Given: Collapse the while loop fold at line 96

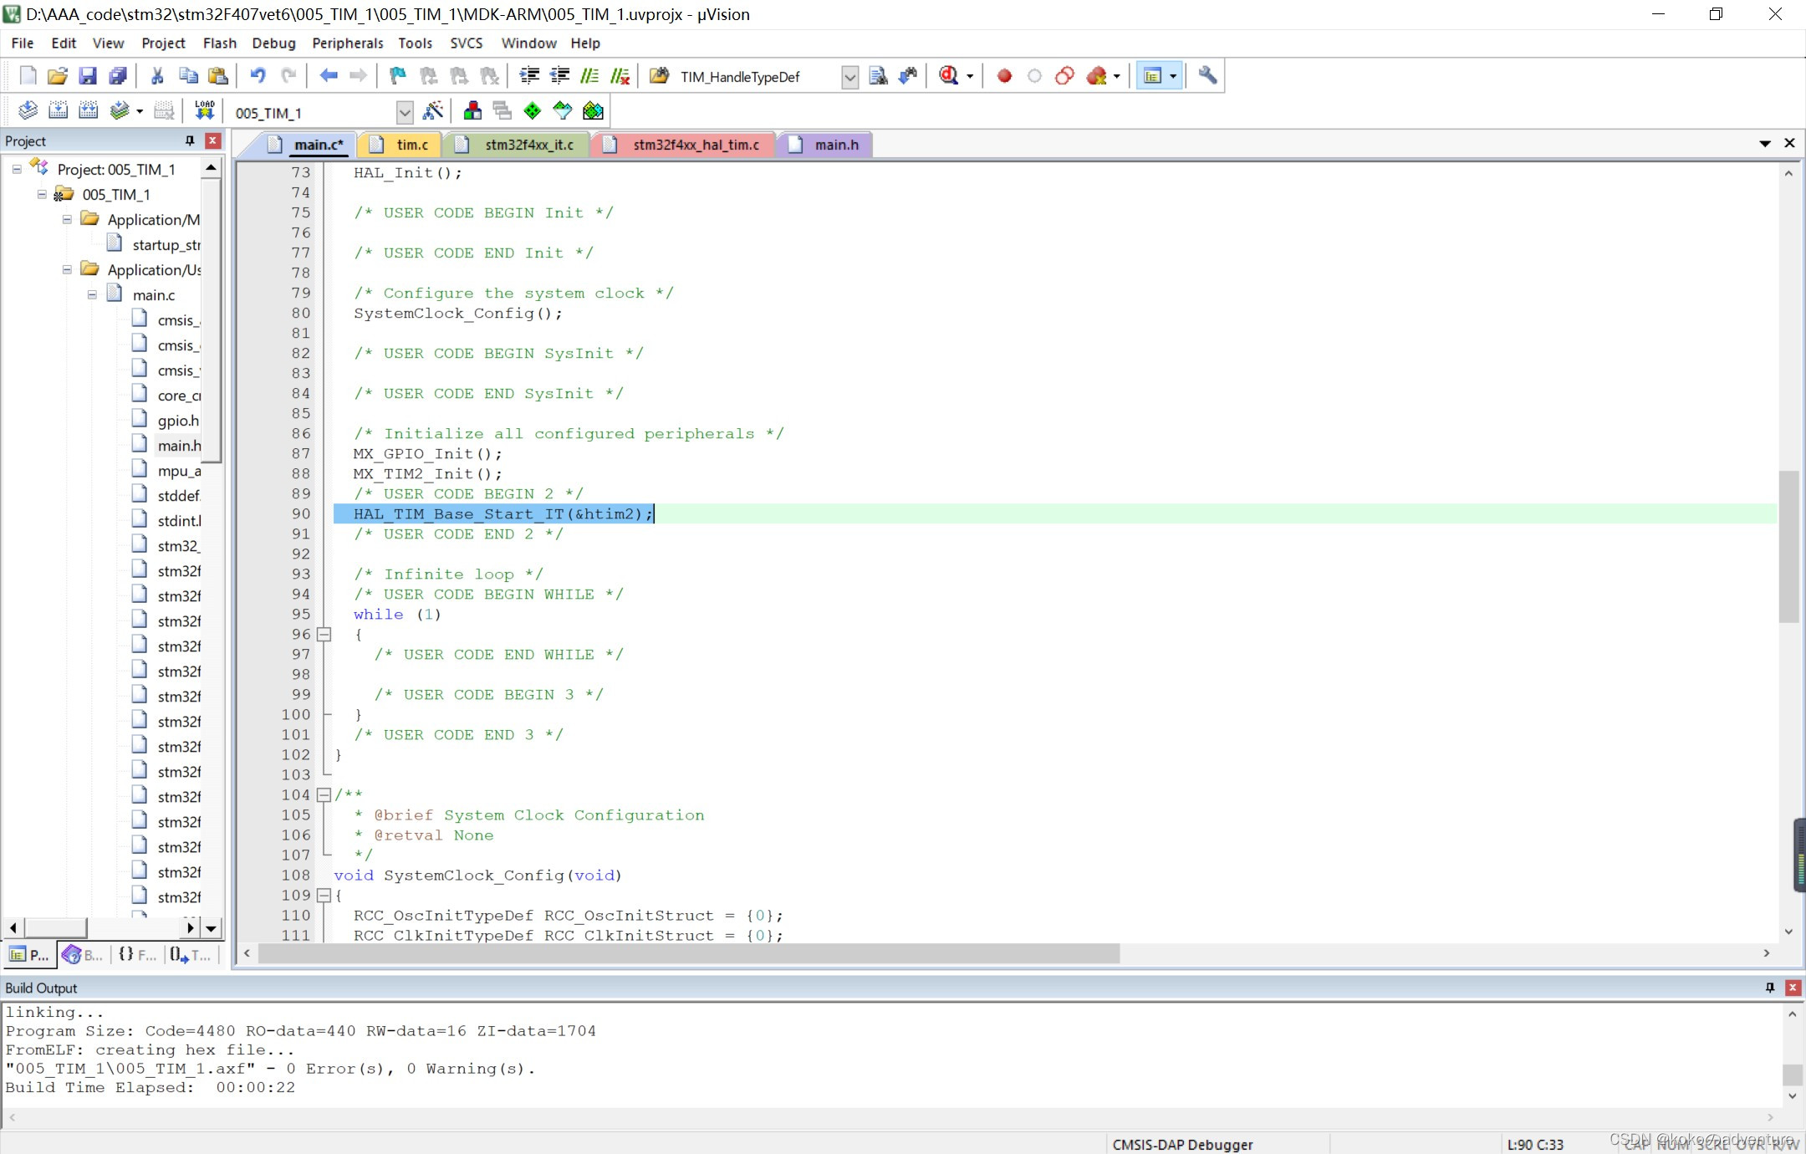Looking at the screenshot, I should [x=324, y=634].
